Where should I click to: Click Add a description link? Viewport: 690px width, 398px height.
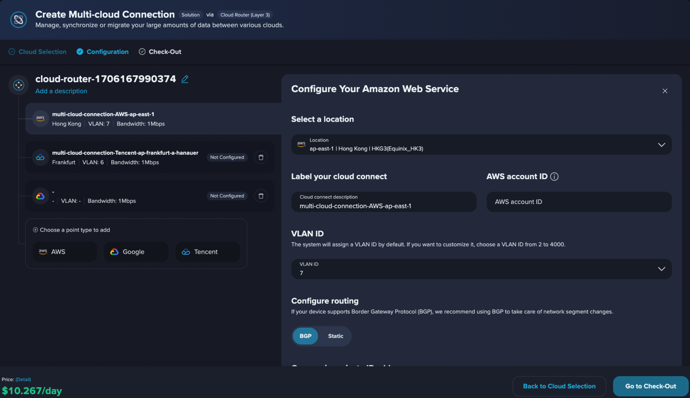click(61, 91)
